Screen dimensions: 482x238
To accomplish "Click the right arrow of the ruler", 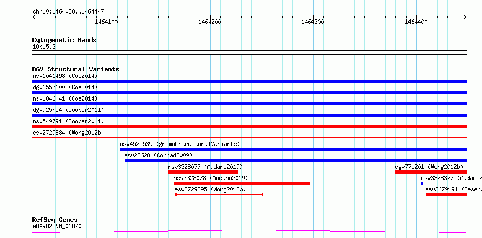I will (x=465, y=17).
